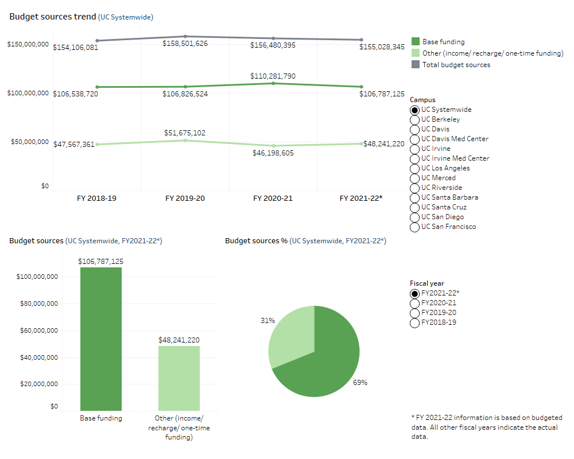Select the UC Davis campus option
The image size is (574, 459).
click(414, 129)
